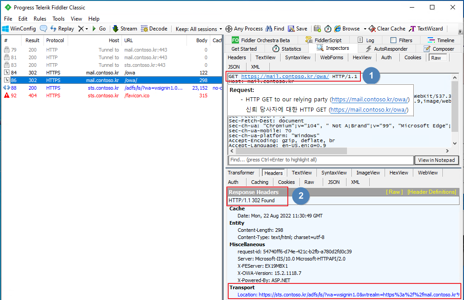Open the Statistics tab
The image size is (464, 300).
[x=287, y=49]
